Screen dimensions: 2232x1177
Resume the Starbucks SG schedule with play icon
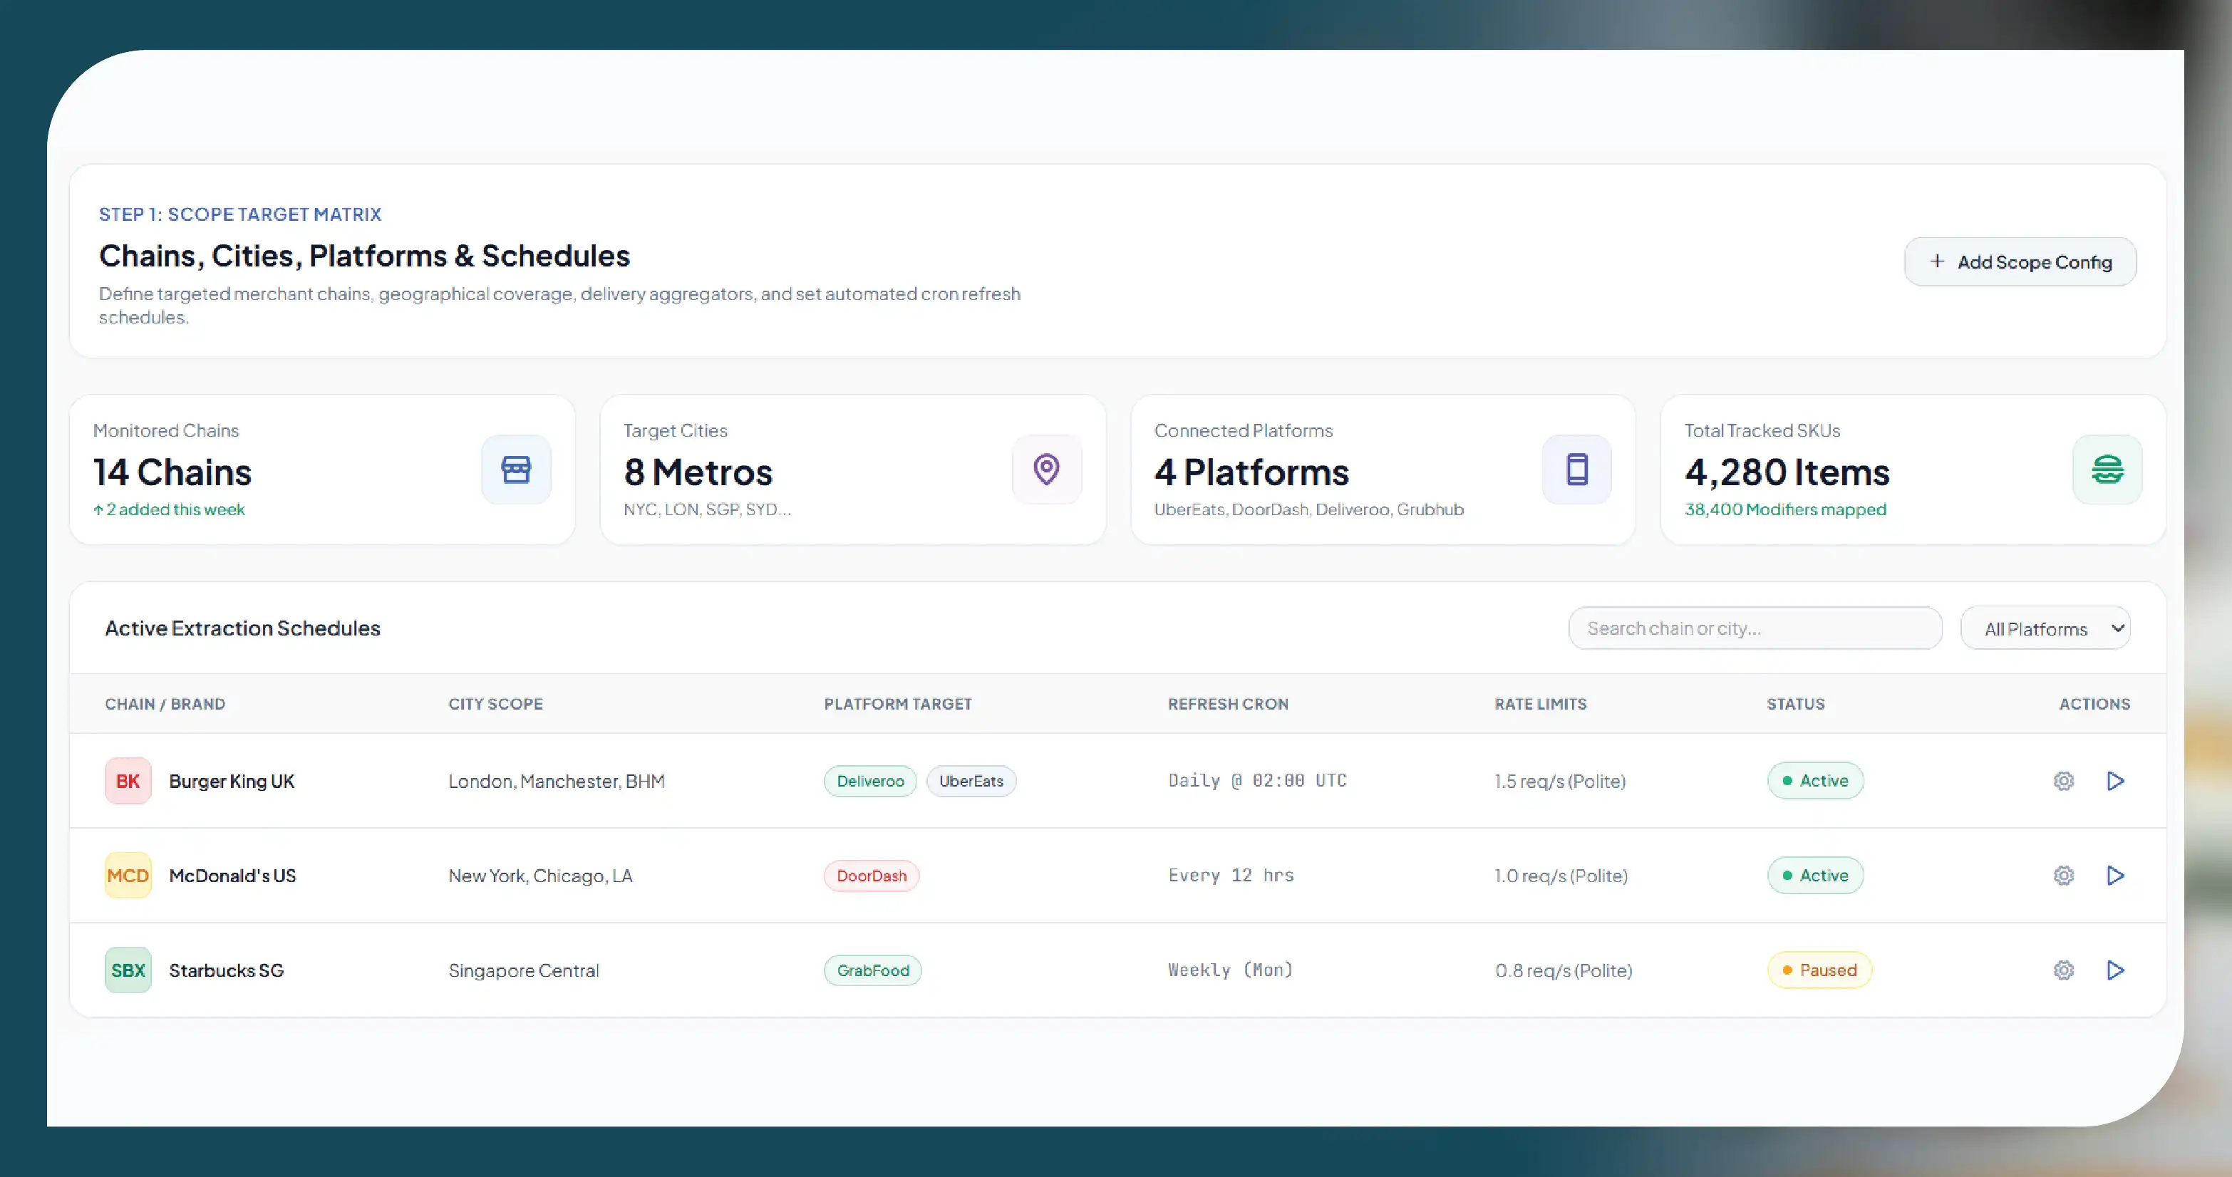pos(2115,970)
